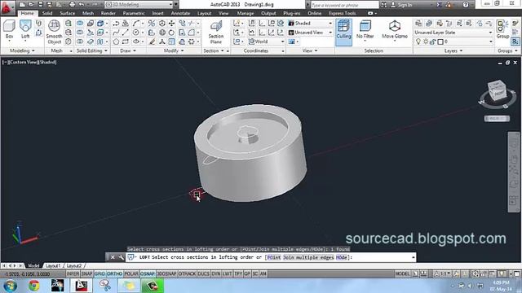Open the Unsaved Layer State dropdown

tap(453, 33)
